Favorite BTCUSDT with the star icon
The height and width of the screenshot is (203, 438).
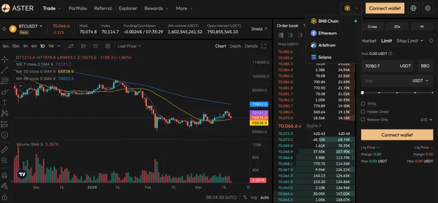4,29
